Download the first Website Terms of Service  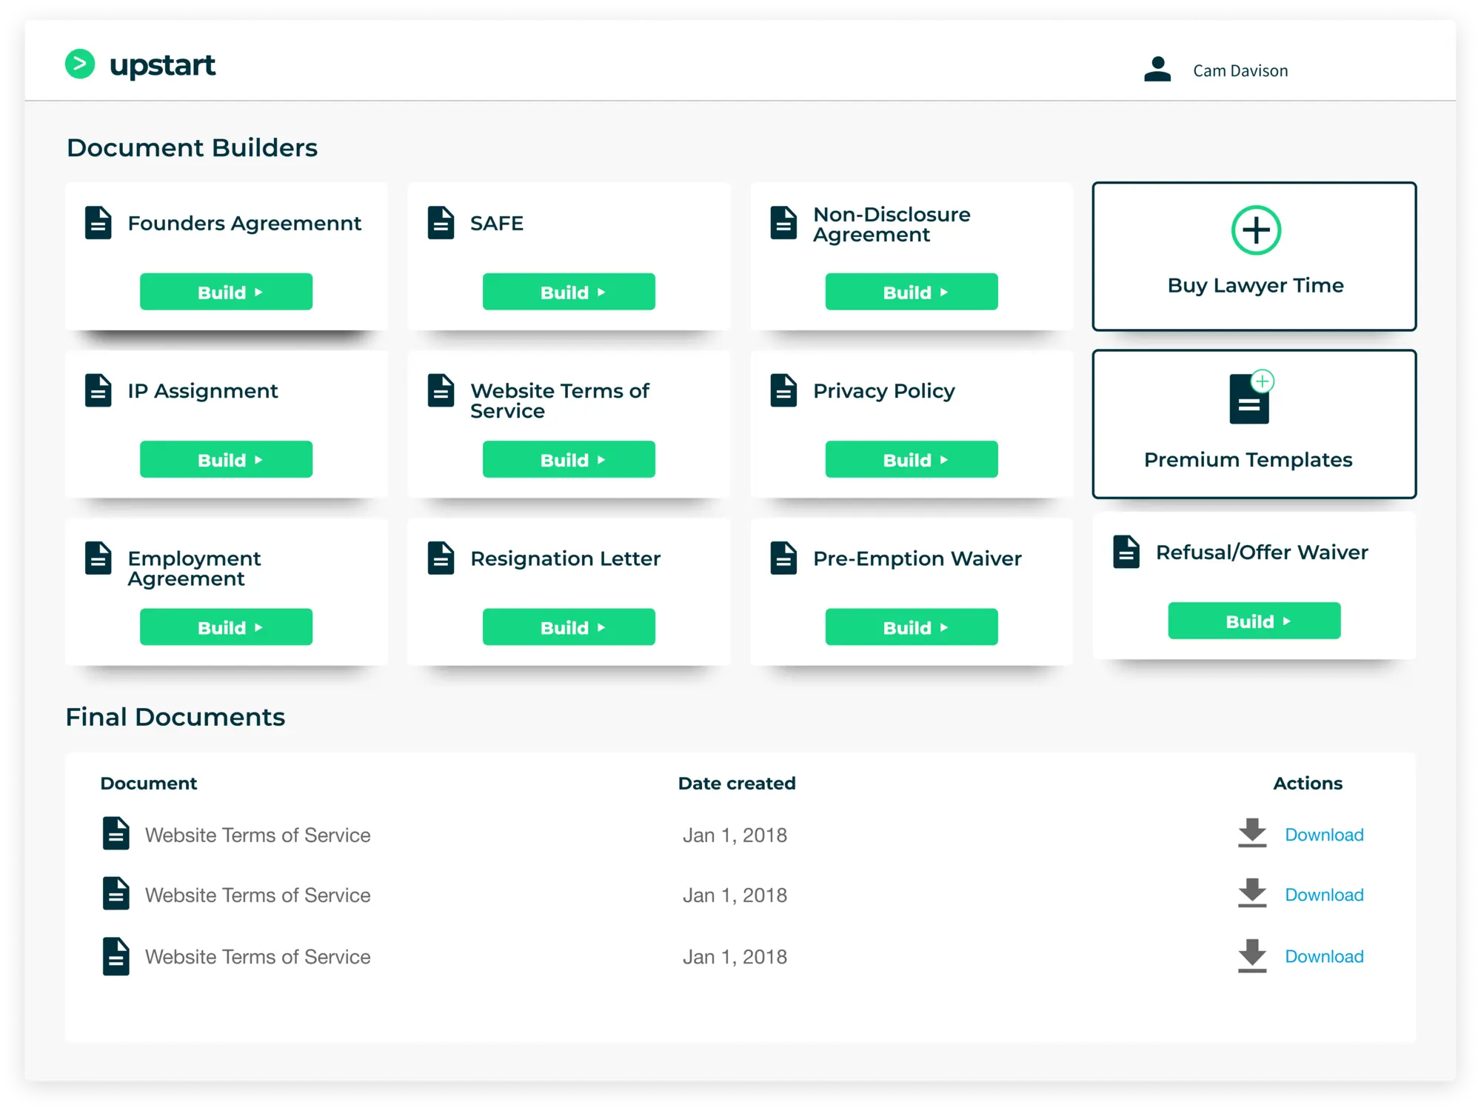1324,835
